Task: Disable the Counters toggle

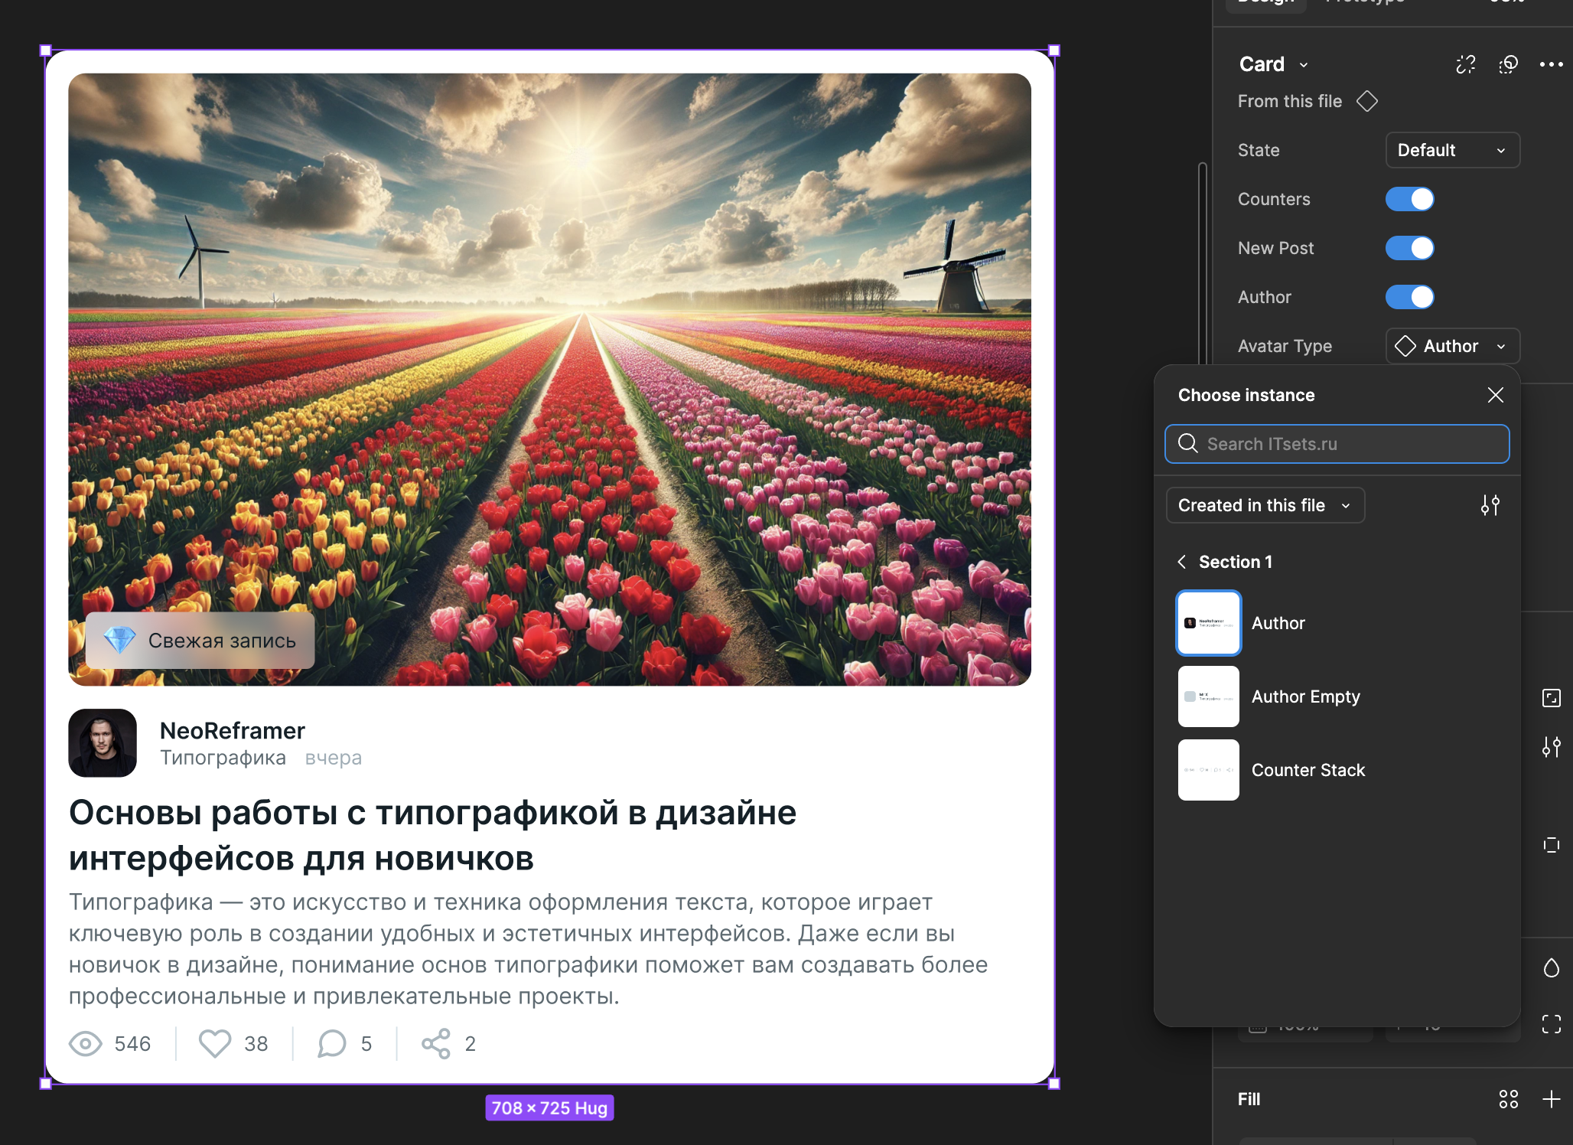Action: (1409, 199)
